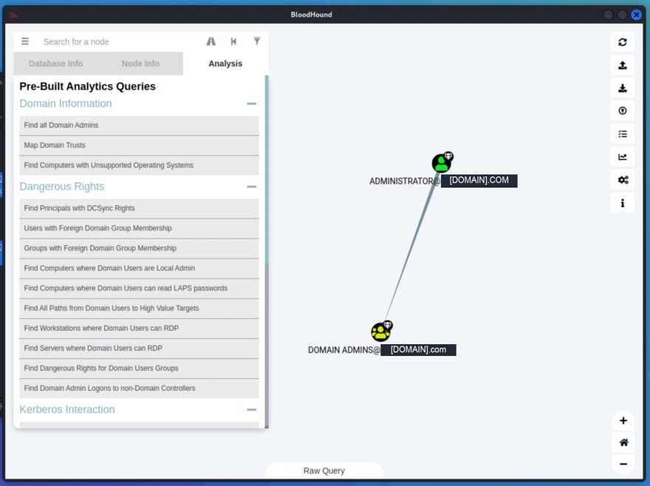Click the Domain Information heading
Viewport: 650px width, 486px height.
(x=66, y=103)
